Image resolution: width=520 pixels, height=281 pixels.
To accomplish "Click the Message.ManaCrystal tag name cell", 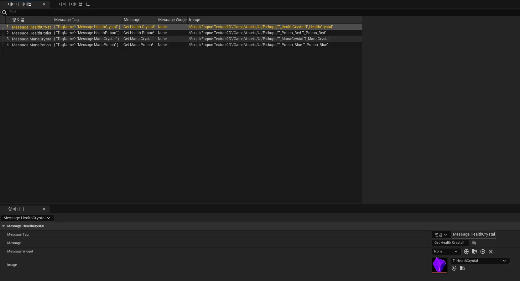I will [x=86, y=39].
